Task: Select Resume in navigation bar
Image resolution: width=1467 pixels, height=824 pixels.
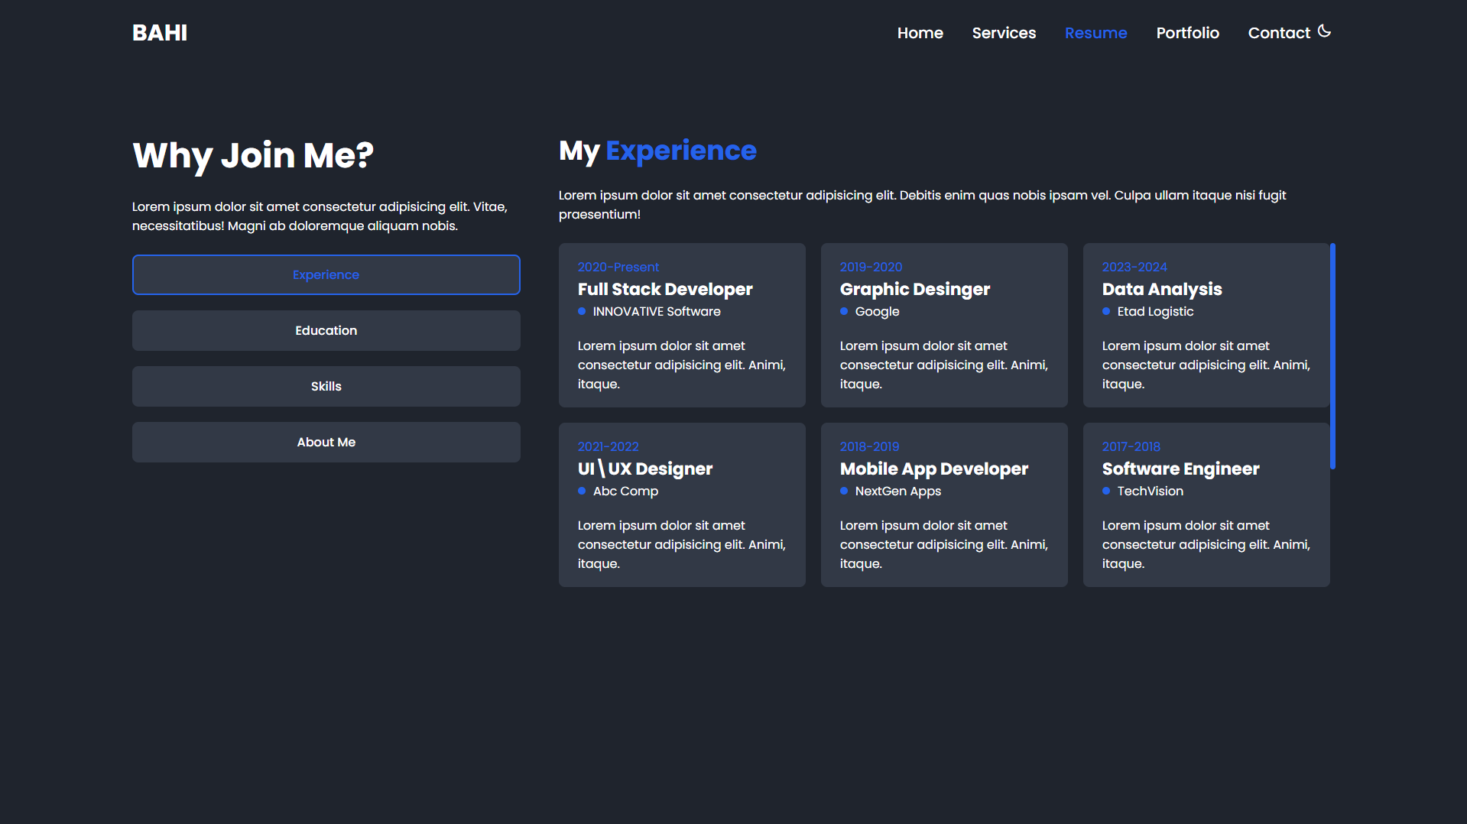Action: [x=1095, y=33]
